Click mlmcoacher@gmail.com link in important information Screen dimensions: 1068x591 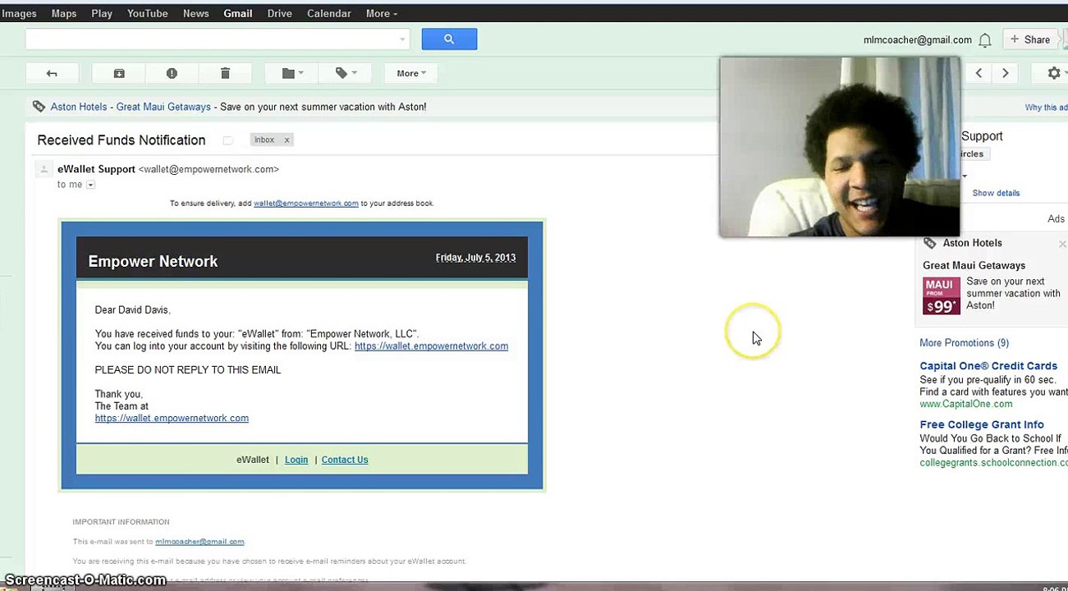coord(199,542)
